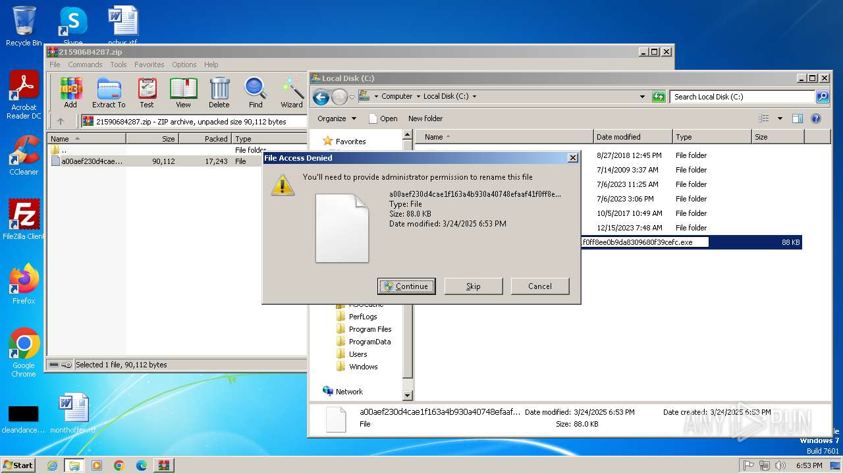Click the Explorer refresh icon
This screenshot has width=843, height=474.
pos(659,97)
